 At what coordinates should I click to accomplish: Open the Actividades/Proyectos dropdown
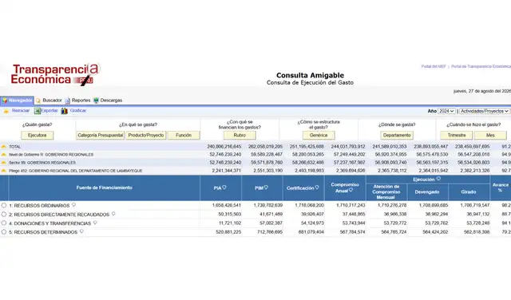pos(485,111)
